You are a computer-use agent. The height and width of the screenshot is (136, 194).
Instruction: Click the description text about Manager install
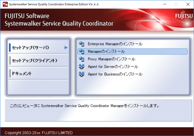(84, 106)
